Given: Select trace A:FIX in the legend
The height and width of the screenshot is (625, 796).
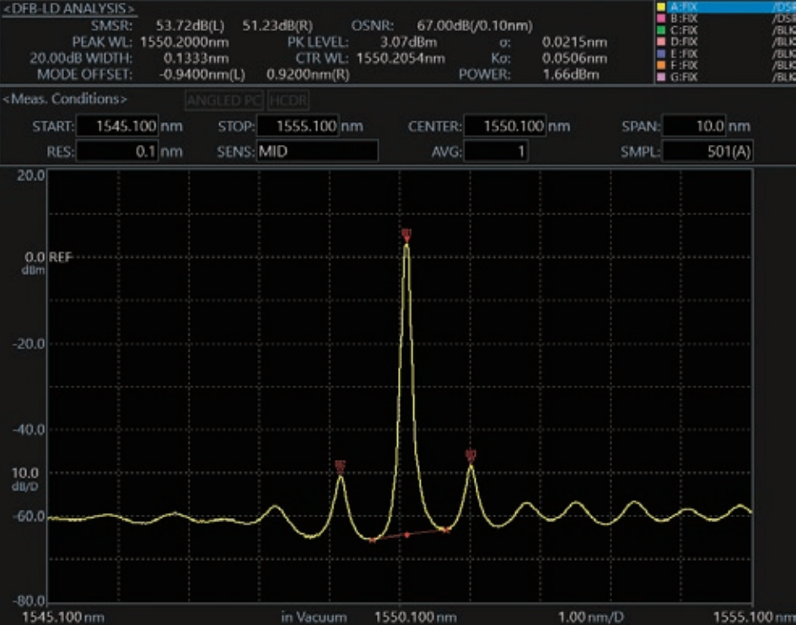Looking at the screenshot, I should click(x=683, y=7).
